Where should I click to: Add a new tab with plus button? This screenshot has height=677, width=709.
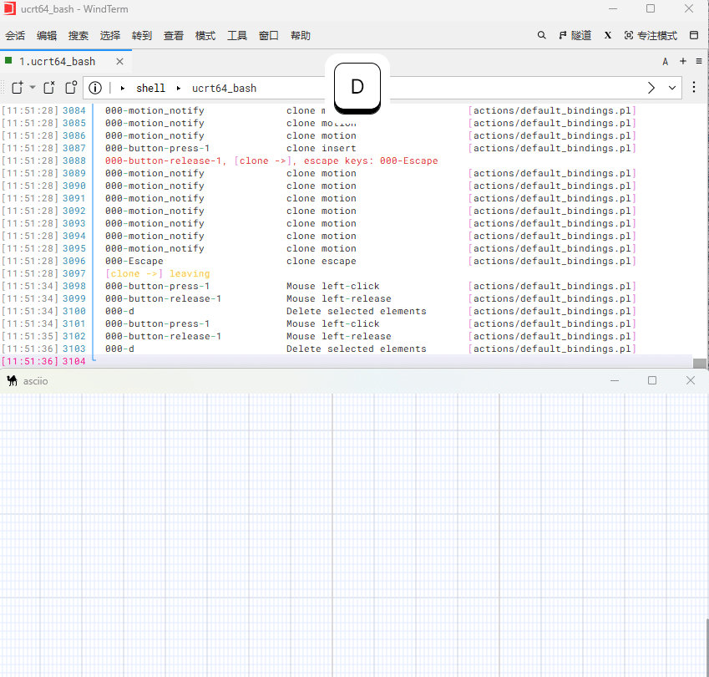coord(683,61)
